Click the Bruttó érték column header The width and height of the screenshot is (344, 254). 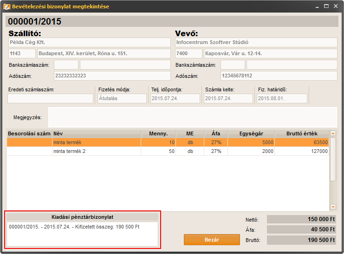302,133
